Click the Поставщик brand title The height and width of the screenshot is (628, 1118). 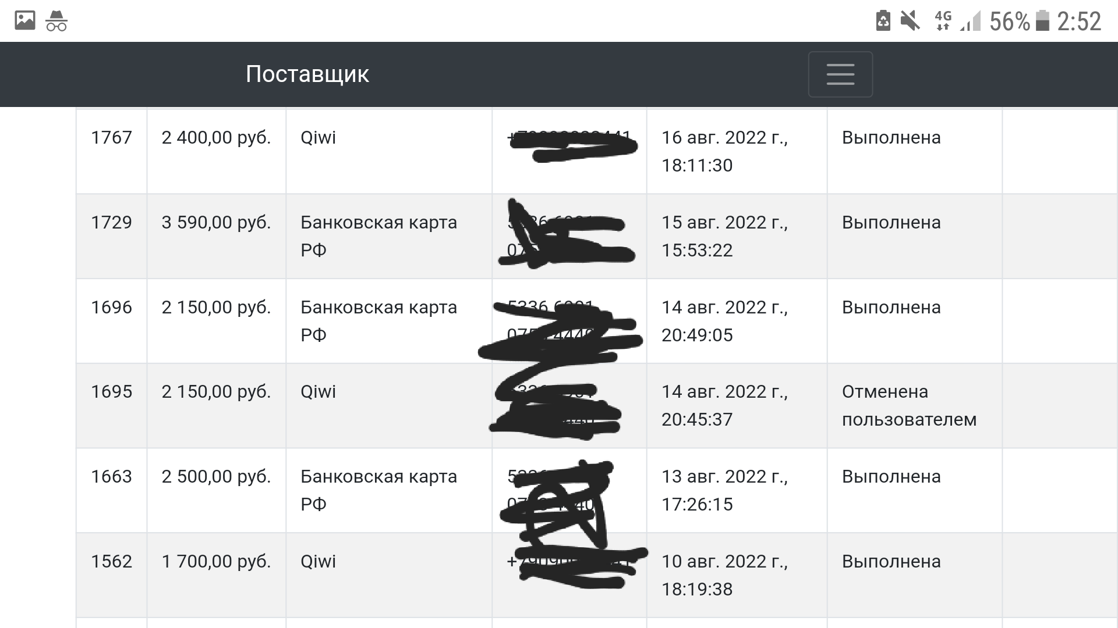point(307,74)
